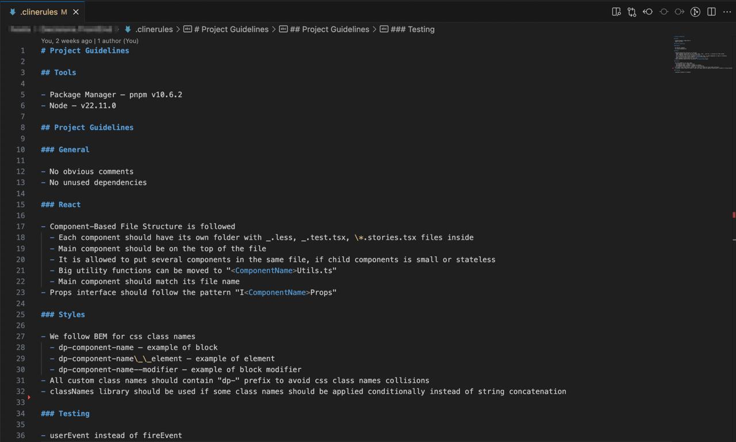This screenshot has height=442, width=736.
Task: Click the '1 author (You)' CodeLens link
Action: [x=118, y=41]
